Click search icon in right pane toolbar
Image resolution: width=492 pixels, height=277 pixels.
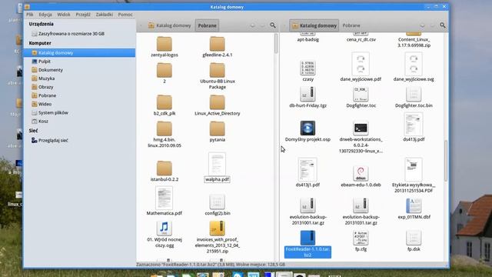click(x=443, y=25)
